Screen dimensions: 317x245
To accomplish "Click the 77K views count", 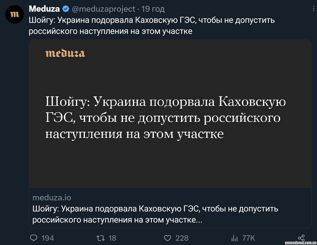I will pyautogui.click(x=249, y=238).
